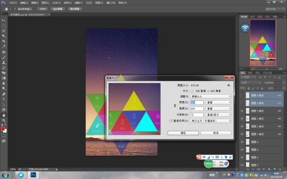The height and width of the screenshot is (179, 287).
Task: Click the constrain proportions chain-link icon
Action: click(x=175, y=105)
